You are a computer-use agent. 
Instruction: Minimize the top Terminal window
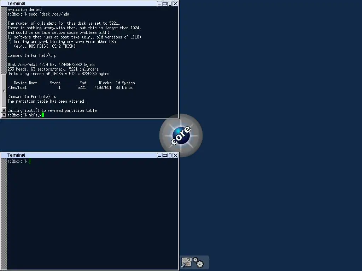tap(159, 4)
